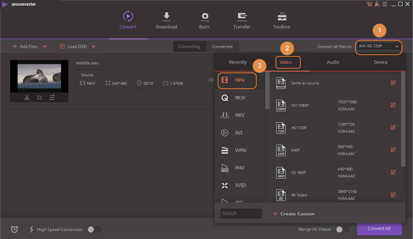Open the AVI HD 720P output format dropdown

(x=379, y=47)
